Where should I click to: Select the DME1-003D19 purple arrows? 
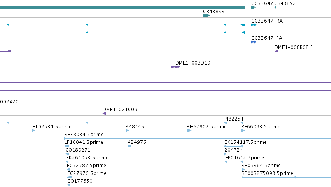point(175,67)
